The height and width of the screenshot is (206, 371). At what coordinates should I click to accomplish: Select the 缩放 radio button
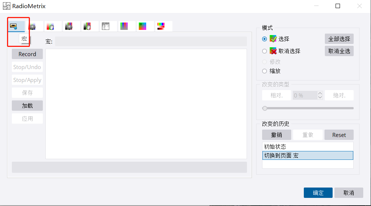pos(264,71)
